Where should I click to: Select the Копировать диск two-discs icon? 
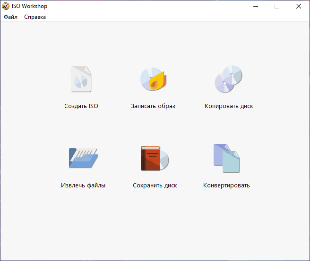pyautogui.click(x=229, y=79)
